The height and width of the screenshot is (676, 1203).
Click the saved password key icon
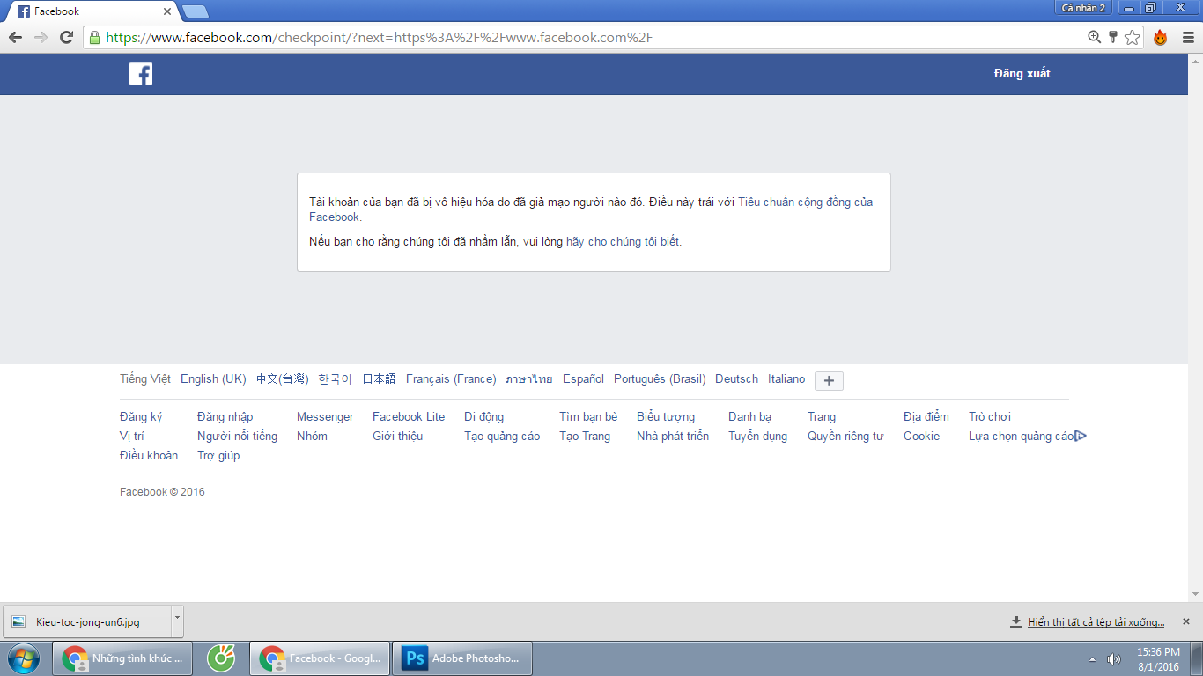[1113, 37]
